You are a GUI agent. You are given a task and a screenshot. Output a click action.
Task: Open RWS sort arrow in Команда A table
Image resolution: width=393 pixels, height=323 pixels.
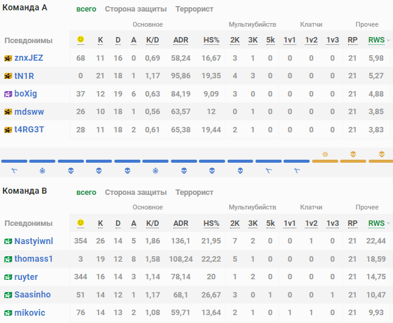point(388,40)
